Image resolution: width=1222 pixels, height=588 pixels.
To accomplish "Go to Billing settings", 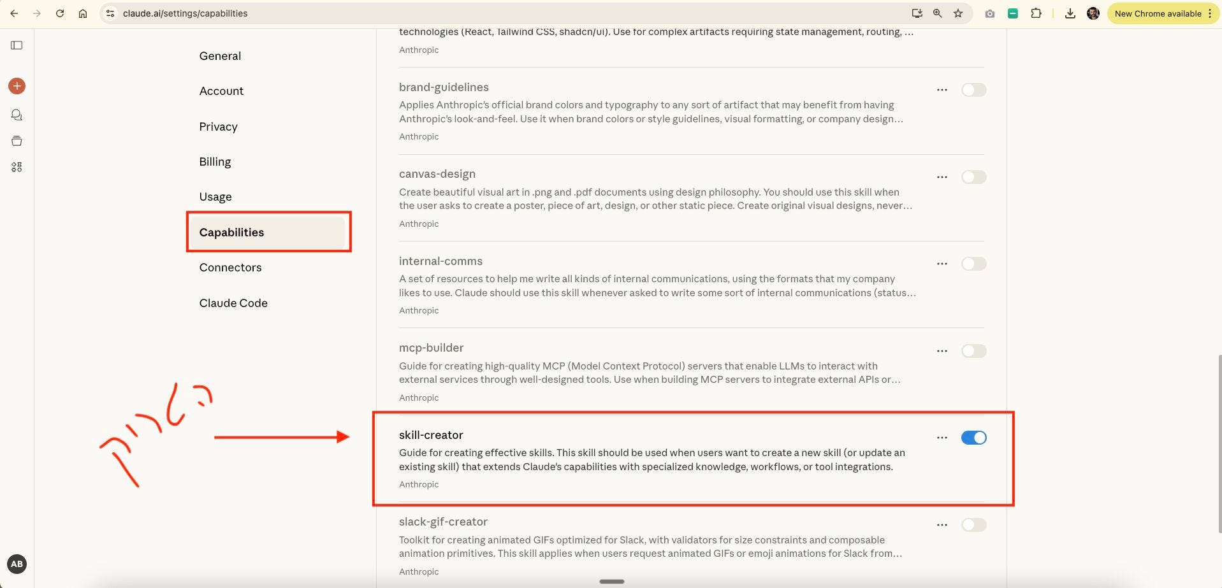I will (215, 162).
